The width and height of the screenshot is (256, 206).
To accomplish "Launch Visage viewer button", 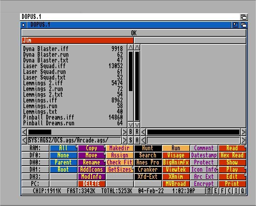I will [176, 155].
